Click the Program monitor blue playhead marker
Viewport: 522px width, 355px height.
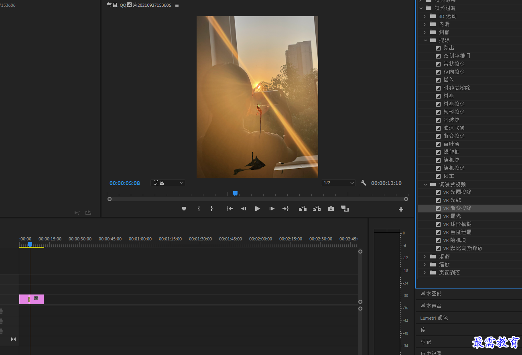pos(235,193)
